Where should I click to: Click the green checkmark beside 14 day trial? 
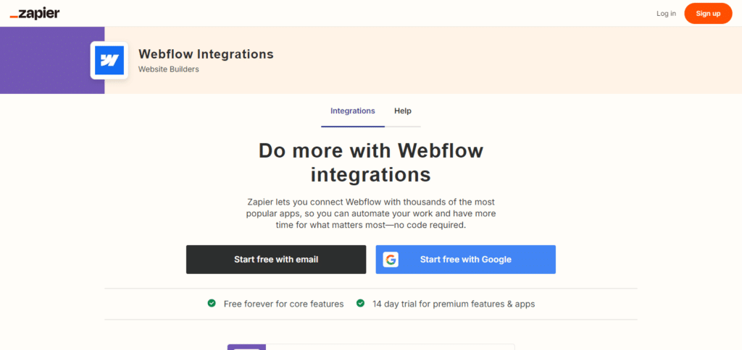click(360, 304)
